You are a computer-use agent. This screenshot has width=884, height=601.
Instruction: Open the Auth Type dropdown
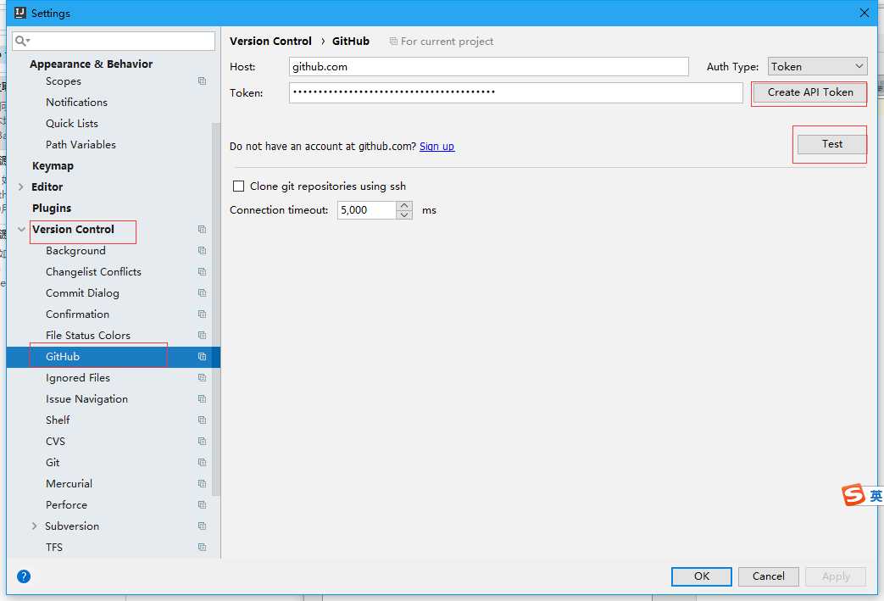click(817, 66)
